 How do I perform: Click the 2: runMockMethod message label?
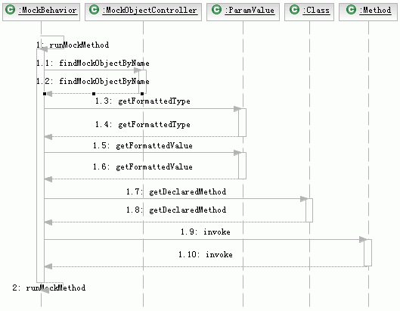click(49, 288)
